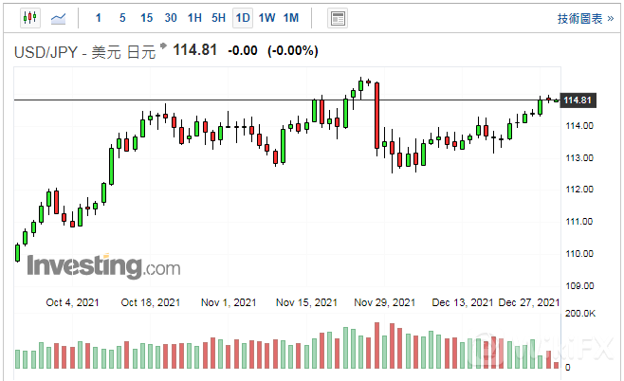This screenshot has width=624, height=381.
Task: Select the 1-minute interval
Action: pos(100,18)
